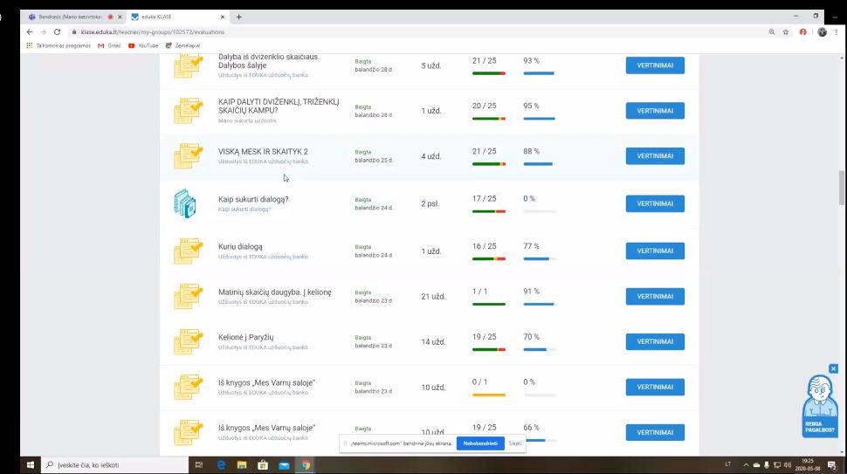This screenshot has height=474, width=847.
Task: Open Vertinimai for VISKĄ MESK IR SKAITYK 2
Action: click(655, 156)
